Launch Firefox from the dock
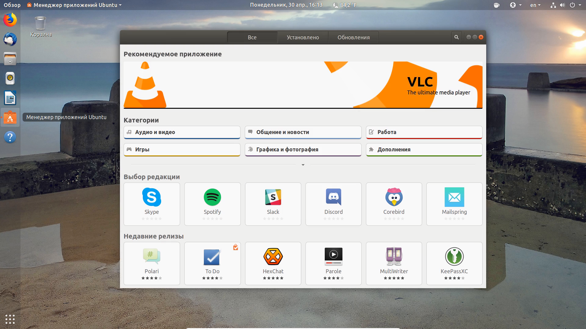Viewport: 586px width, 329px height. point(10,20)
